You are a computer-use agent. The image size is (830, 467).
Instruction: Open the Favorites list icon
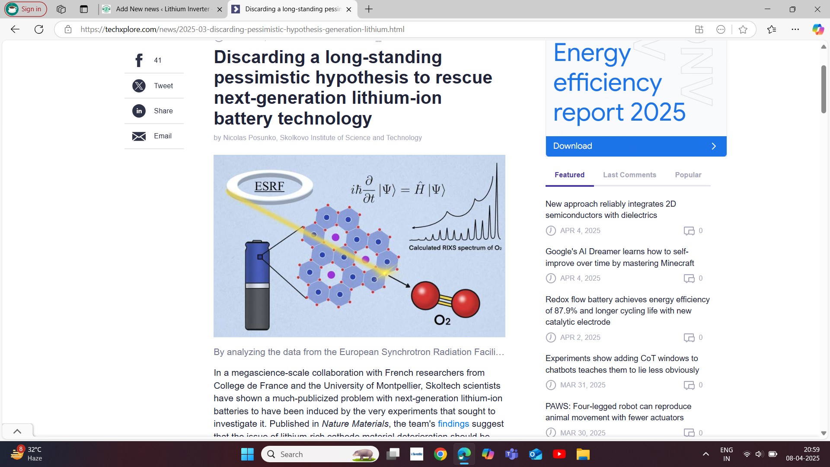[x=772, y=29]
